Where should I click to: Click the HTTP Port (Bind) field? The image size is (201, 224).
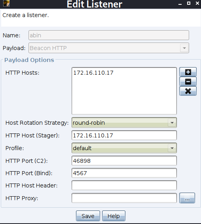pos(124,173)
